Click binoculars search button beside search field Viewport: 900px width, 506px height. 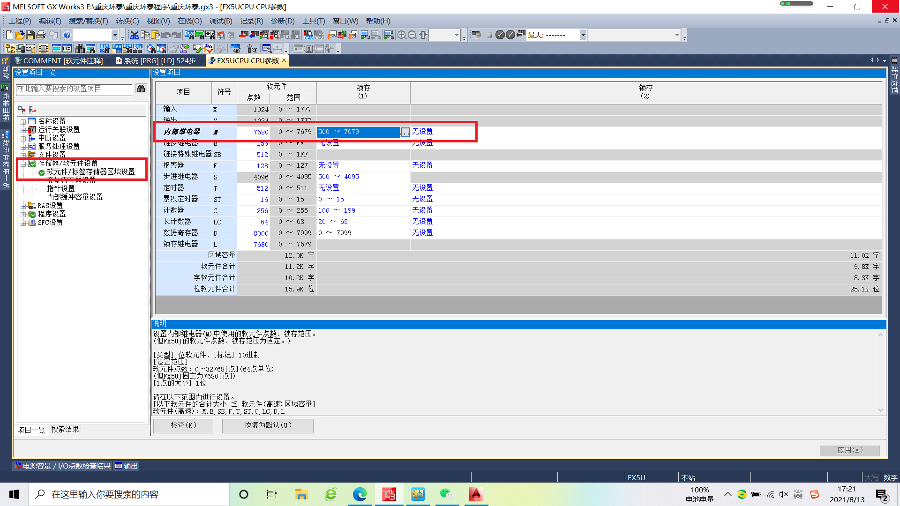[x=141, y=89]
